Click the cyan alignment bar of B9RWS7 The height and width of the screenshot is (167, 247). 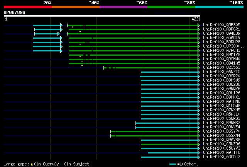[167, 123]
